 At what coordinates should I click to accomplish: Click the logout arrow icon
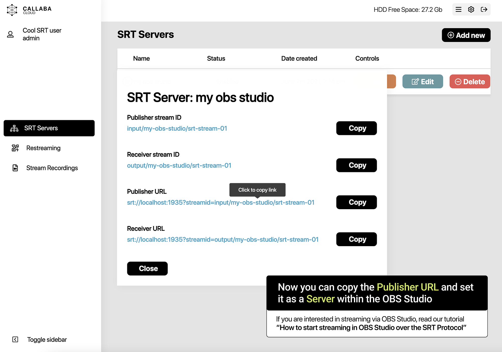(484, 10)
